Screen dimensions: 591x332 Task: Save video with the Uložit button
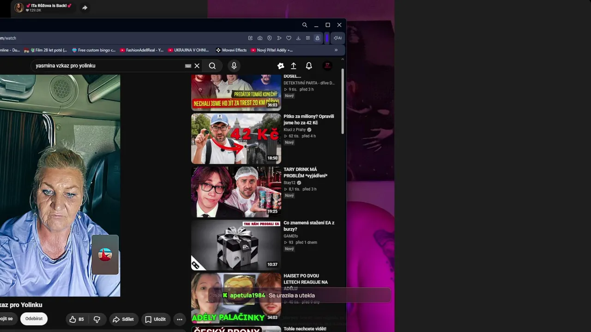pos(155,319)
